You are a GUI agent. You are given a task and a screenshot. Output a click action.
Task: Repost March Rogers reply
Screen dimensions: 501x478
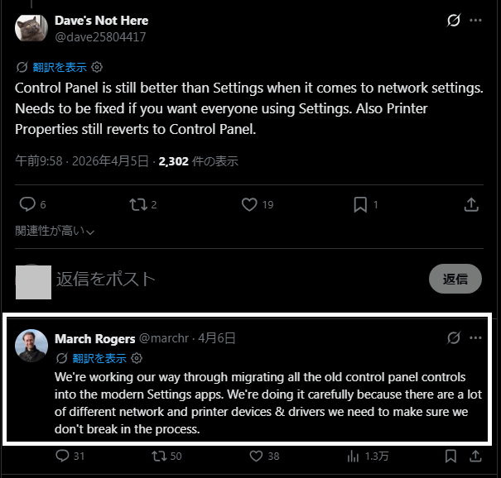point(159,456)
